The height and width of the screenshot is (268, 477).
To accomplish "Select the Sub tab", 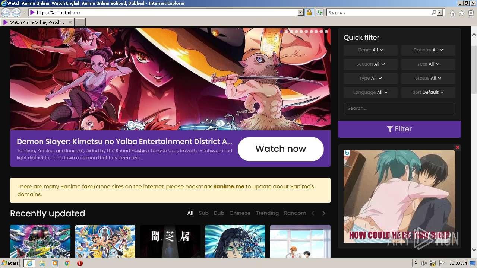I will [203, 213].
